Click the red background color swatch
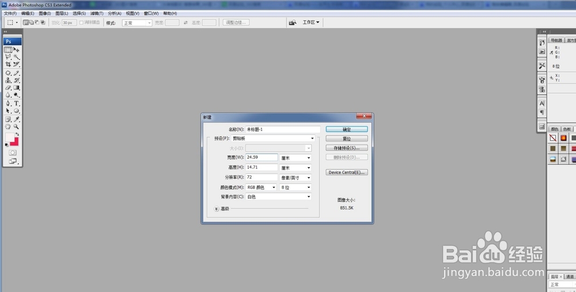The width and height of the screenshot is (576, 292). pos(16,143)
